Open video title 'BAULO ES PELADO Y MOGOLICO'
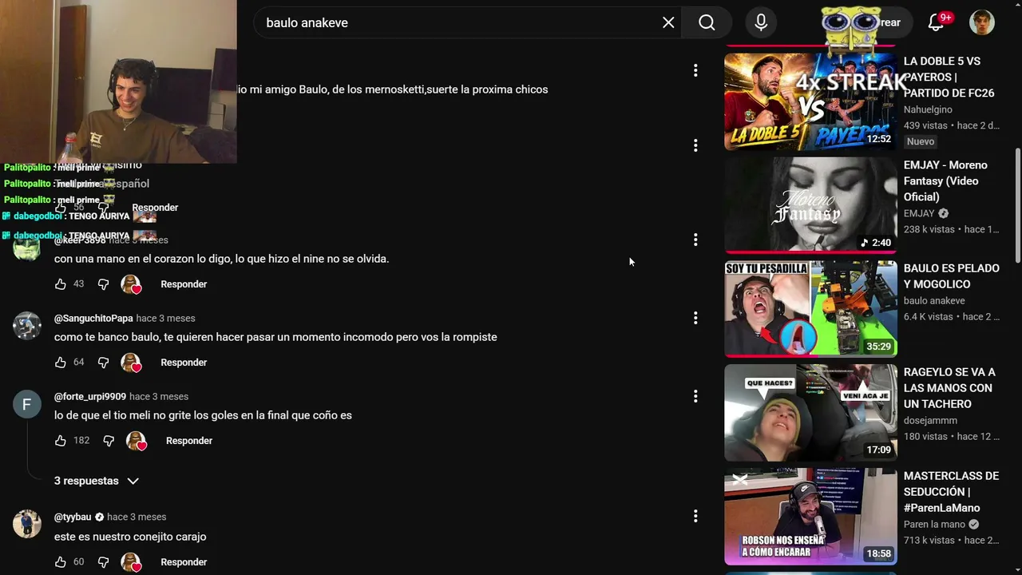 pos(951,276)
